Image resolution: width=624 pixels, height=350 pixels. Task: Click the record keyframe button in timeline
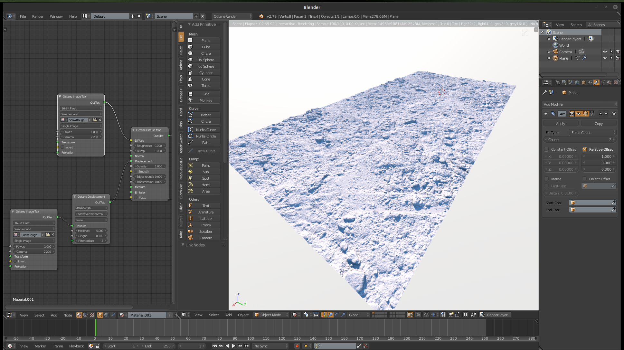pos(297,346)
